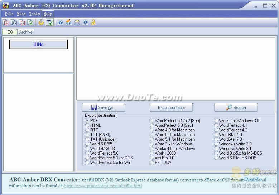Select the TXT (ANSI) export option

[x=98, y=135]
